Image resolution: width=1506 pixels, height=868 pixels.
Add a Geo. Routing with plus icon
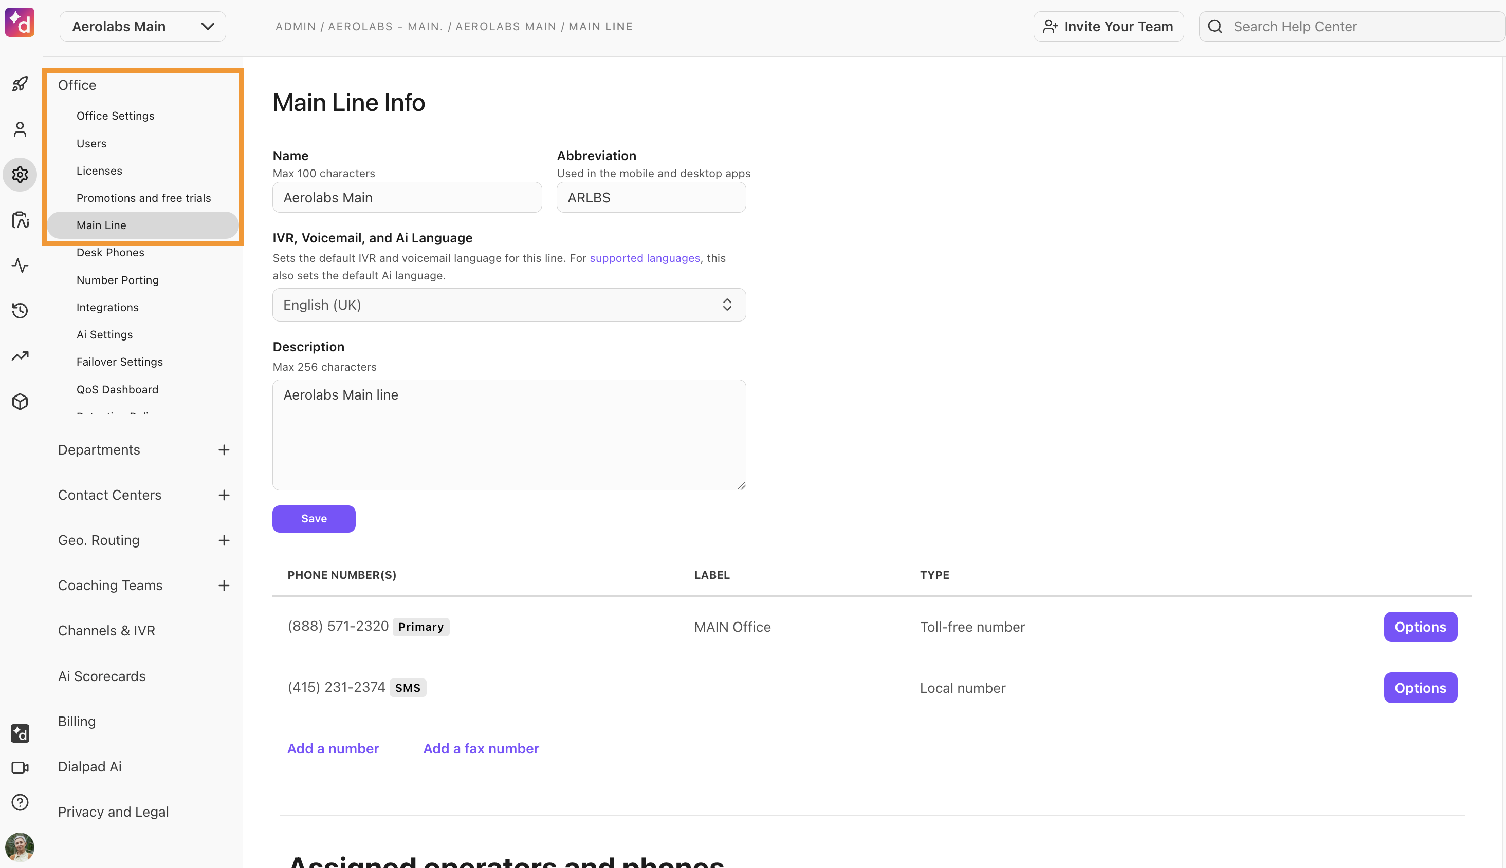(x=224, y=541)
